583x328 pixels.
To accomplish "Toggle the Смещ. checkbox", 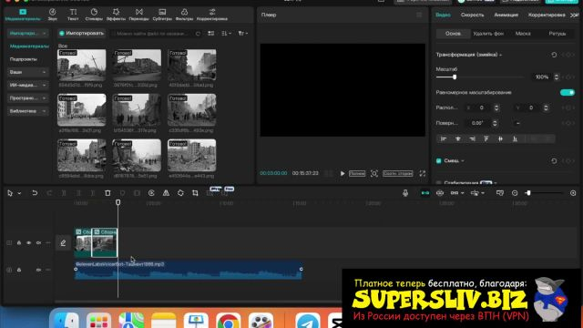I will [439, 160].
